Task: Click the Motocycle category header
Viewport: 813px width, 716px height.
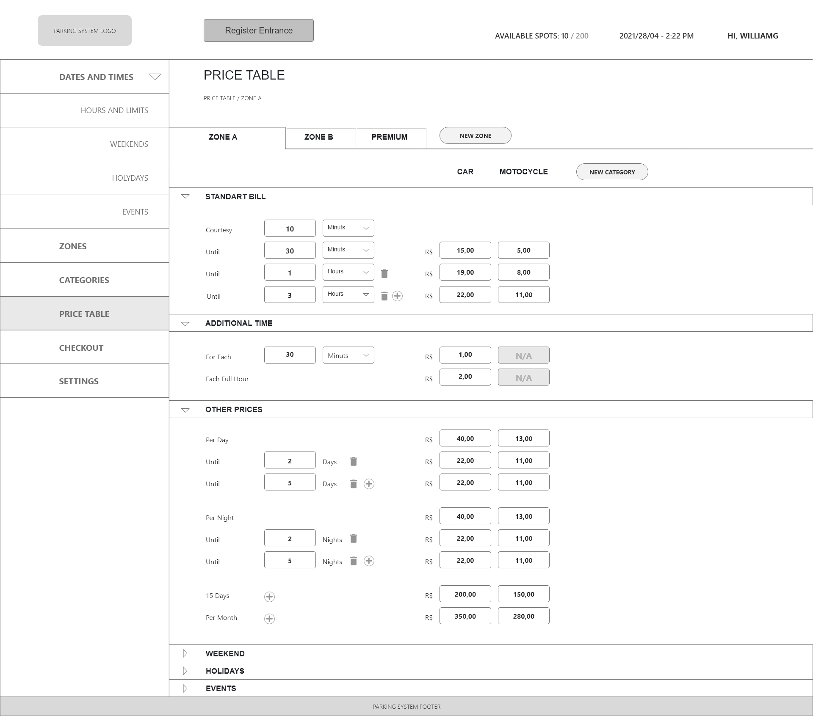Action: 524,172
